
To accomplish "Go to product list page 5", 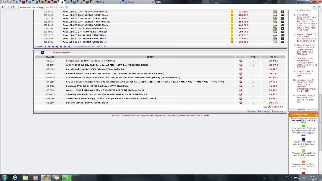I will pyautogui.click(x=60, y=46).
